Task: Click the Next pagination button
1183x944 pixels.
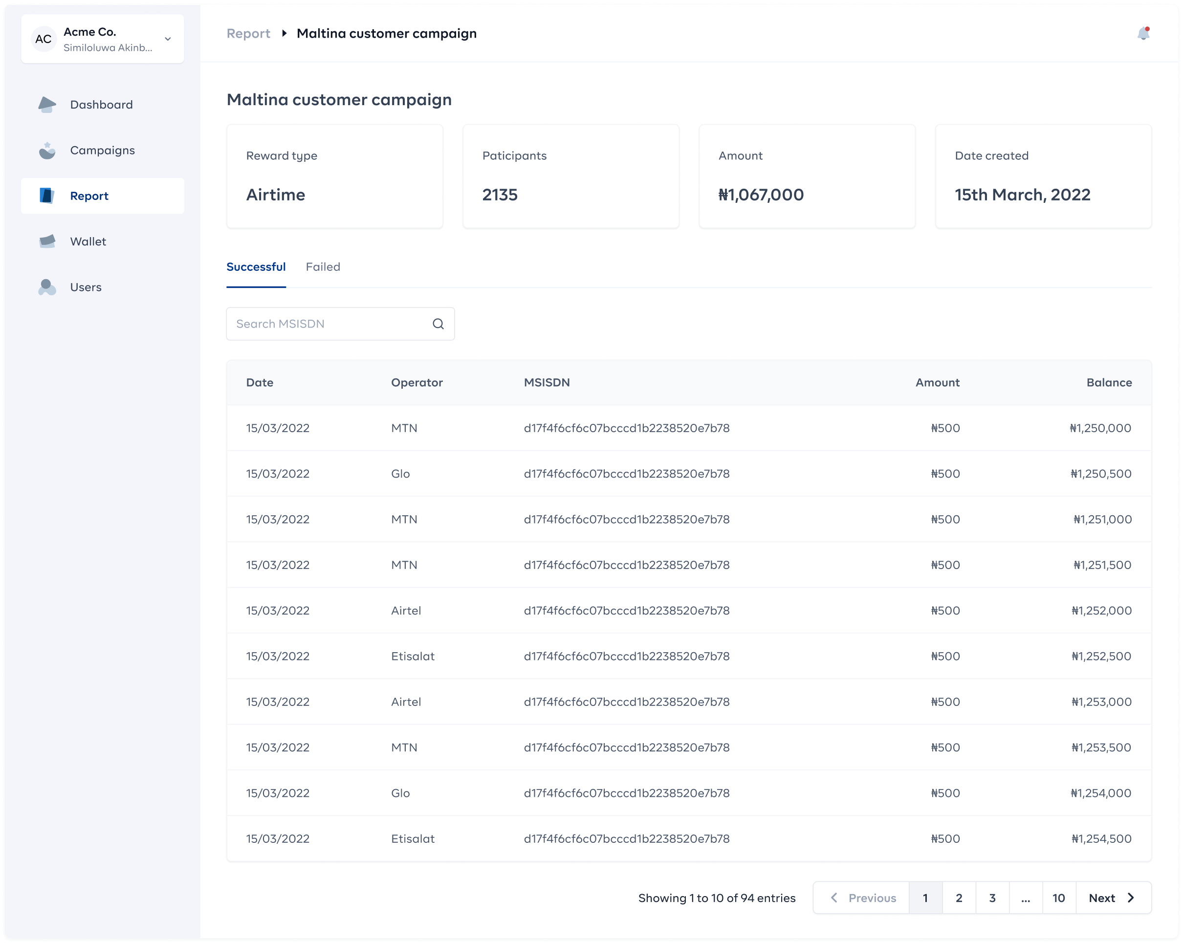Action: 1113,898
